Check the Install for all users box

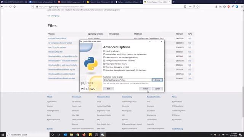[x=104, y=51]
